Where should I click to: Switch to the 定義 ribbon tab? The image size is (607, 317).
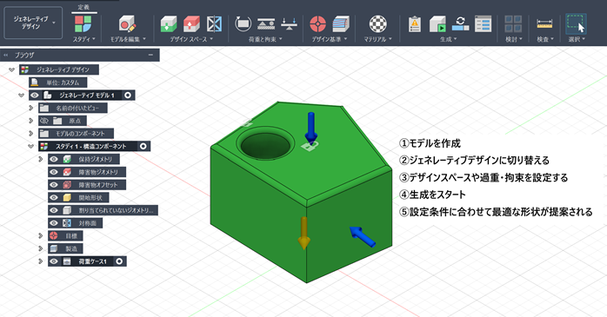coord(83,7)
